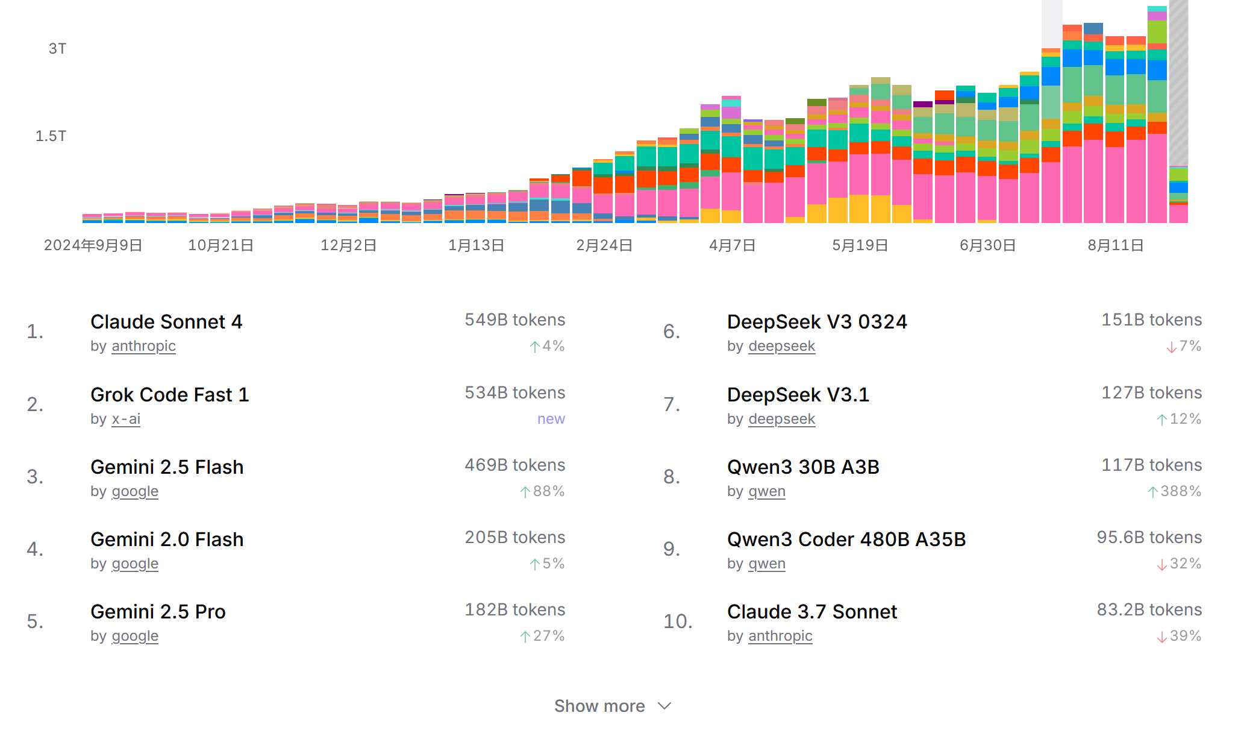The width and height of the screenshot is (1241, 745).
Task: Click the deepseek link under DeepSeek V3.1
Action: (781, 419)
